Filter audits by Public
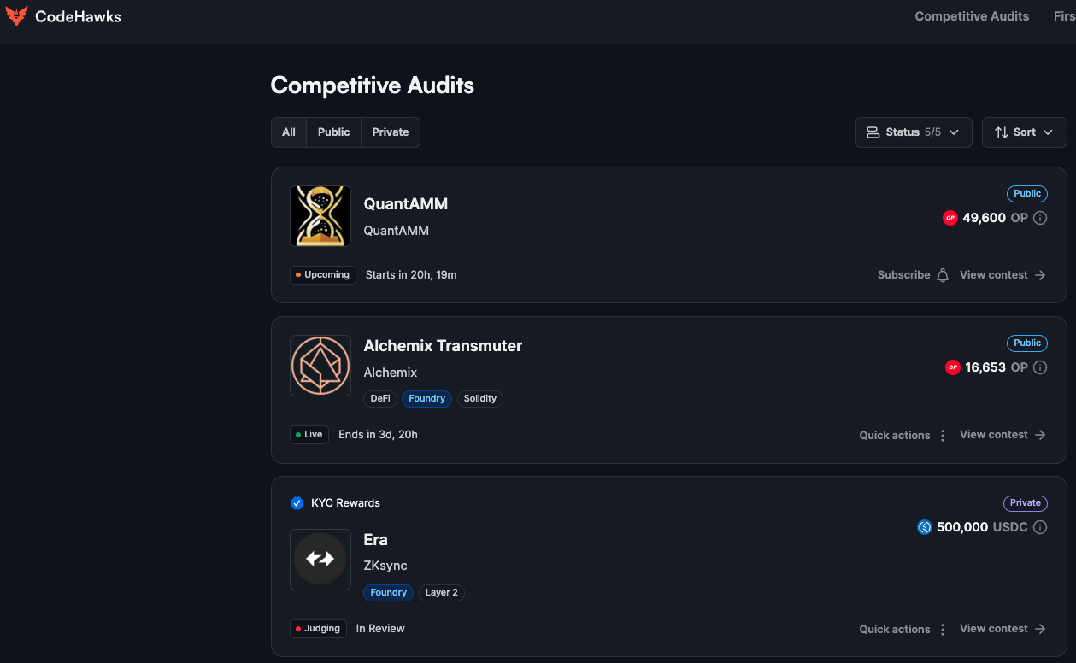Screen dimensions: 1076x663 click(333, 132)
